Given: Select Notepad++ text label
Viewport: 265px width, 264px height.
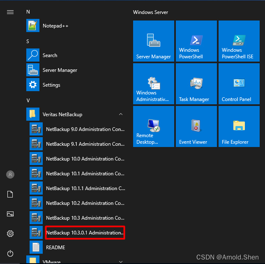Looking at the screenshot, I should [x=55, y=26].
